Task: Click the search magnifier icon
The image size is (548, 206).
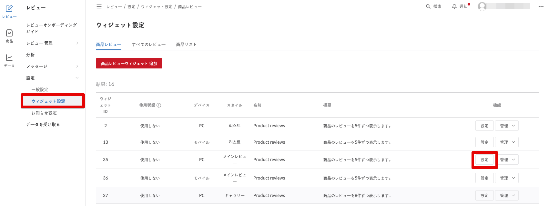Action: (428, 6)
